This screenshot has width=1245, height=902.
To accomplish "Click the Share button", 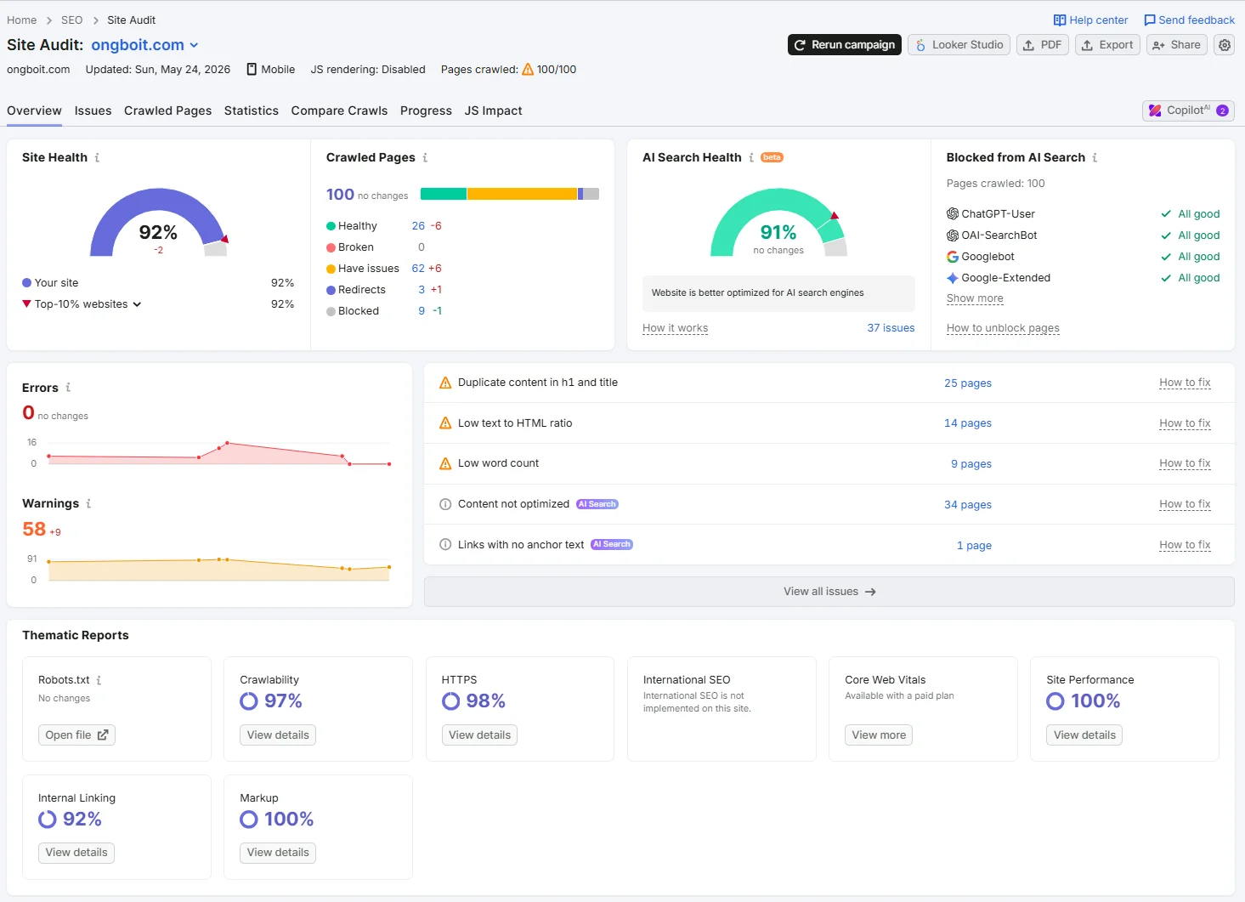I will 1177,45.
